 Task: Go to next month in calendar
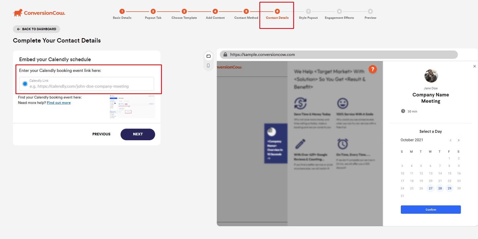(x=459, y=140)
